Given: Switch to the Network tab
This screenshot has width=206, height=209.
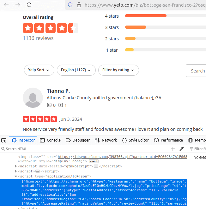Looking at the screenshot, I should [106, 140].
